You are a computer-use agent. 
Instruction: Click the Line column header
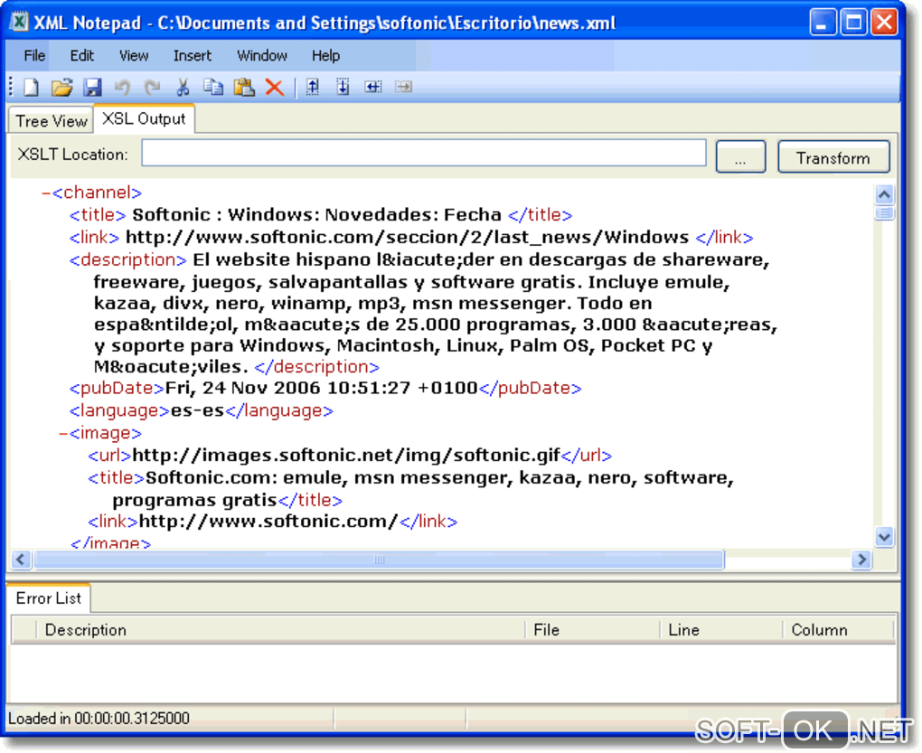pyautogui.click(x=721, y=629)
